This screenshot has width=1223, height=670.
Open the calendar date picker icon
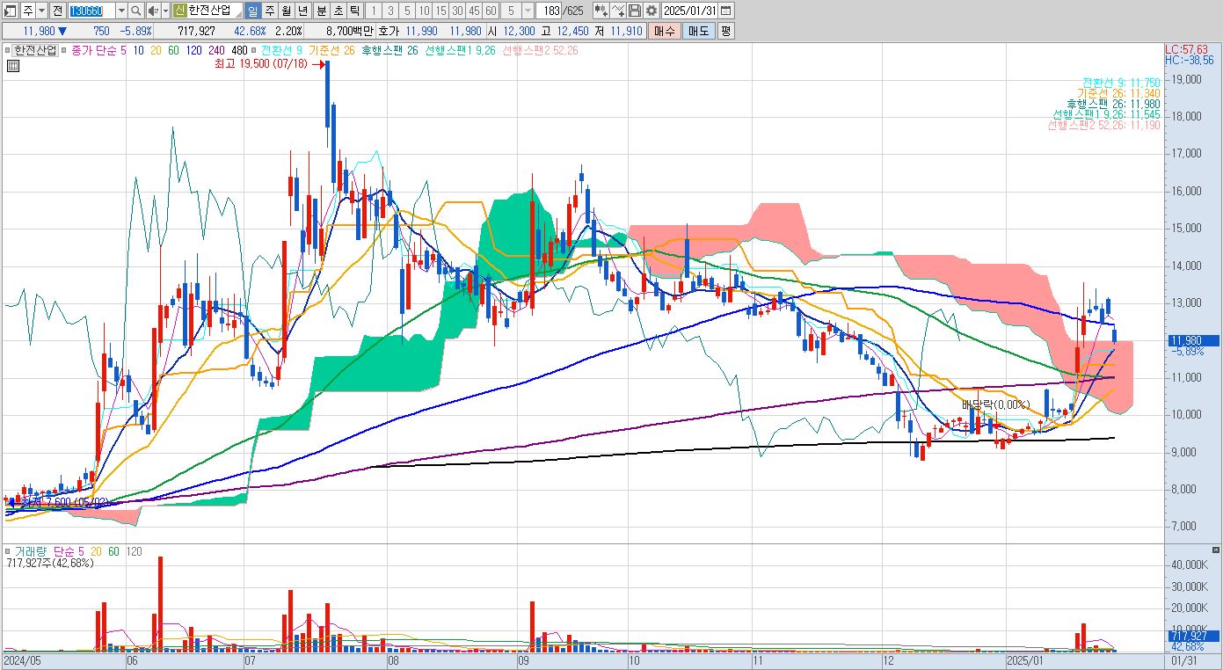click(x=726, y=11)
